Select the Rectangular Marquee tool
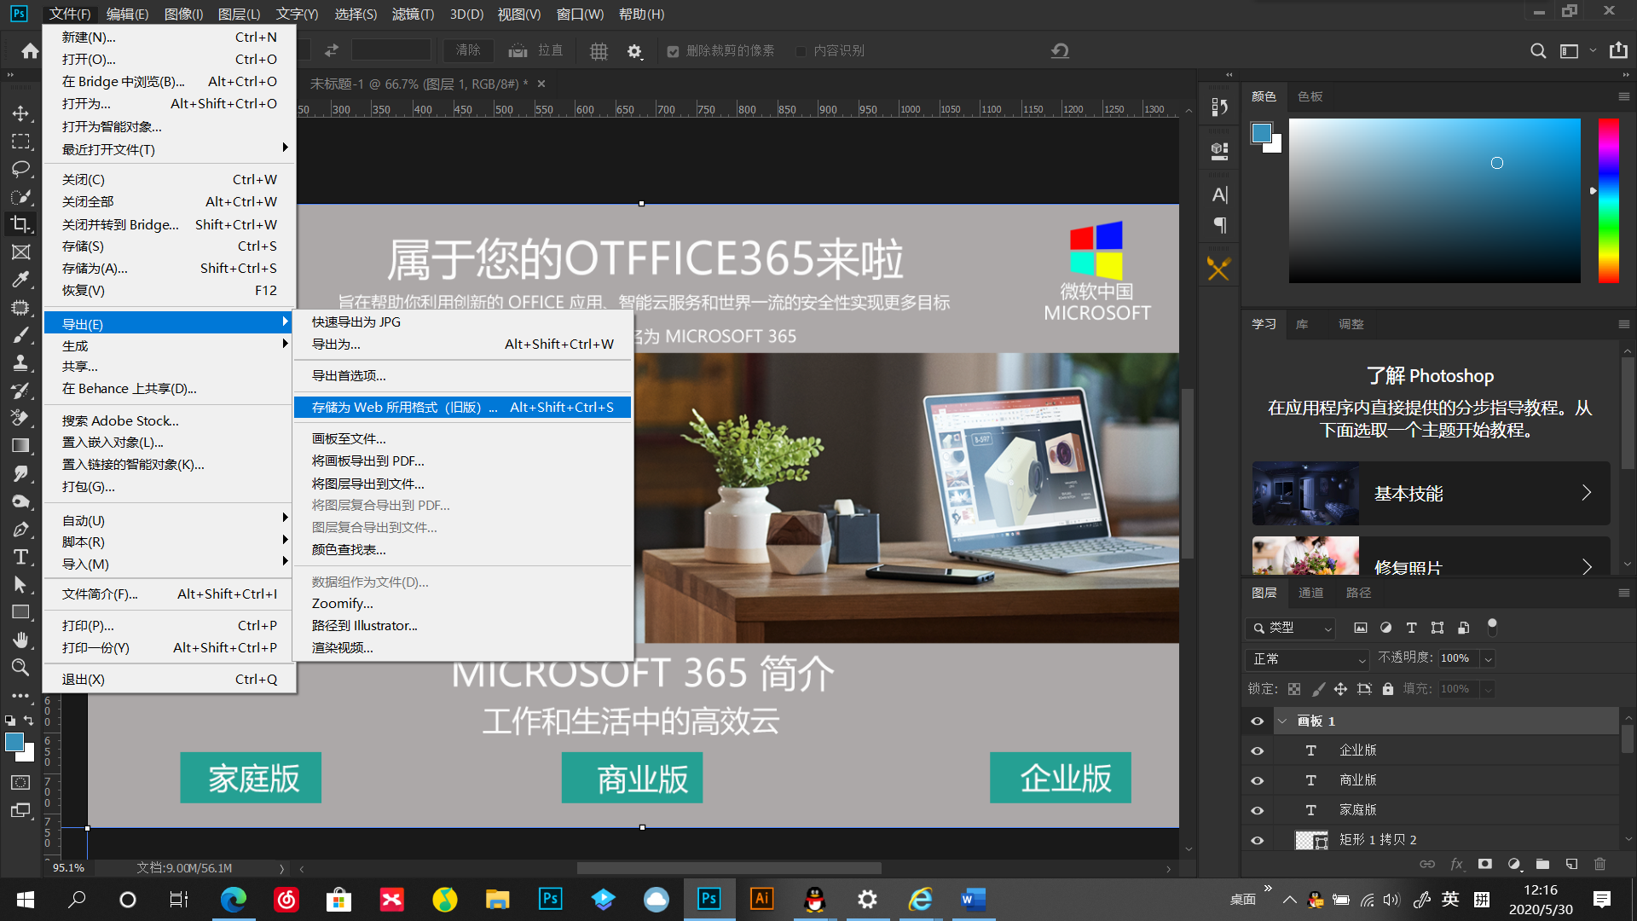Image resolution: width=1637 pixels, height=921 pixels. 20,142
